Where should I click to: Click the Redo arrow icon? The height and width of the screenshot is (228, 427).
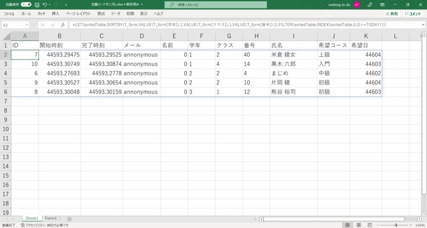pyautogui.click(x=56, y=5)
